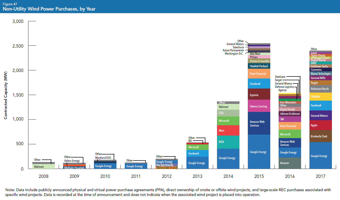Click the Kaiser Permanente callout label
The image size is (340, 200).
tap(233, 50)
